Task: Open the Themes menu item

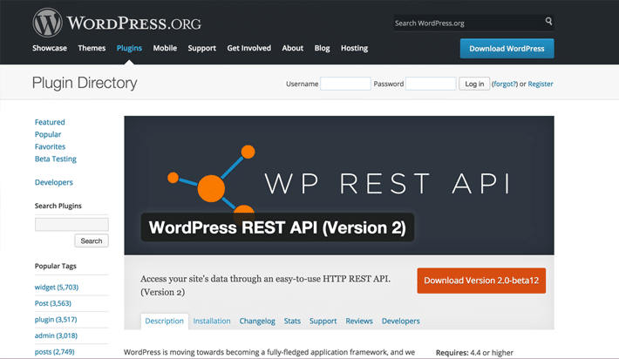Action: pos(92,48)
